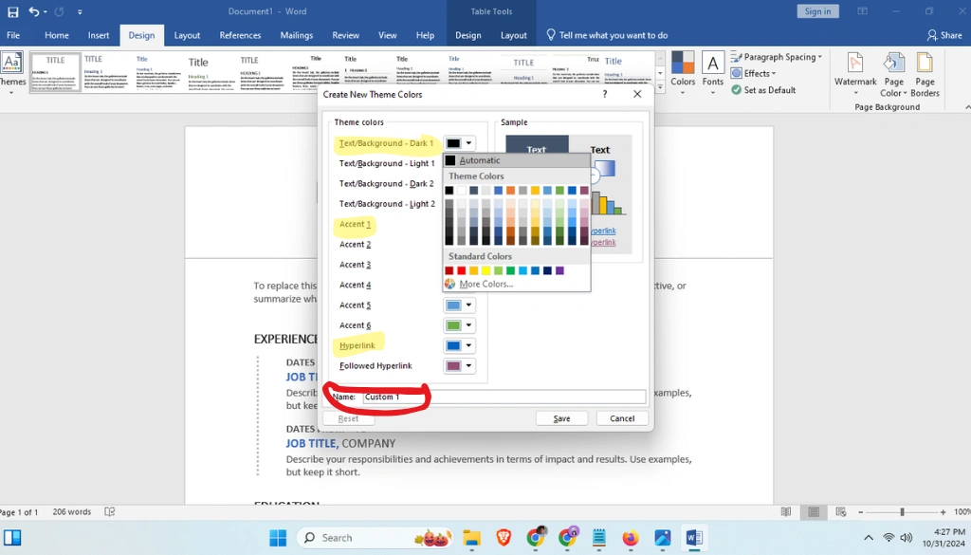Open the Fonts theme button
Image resolution: width=971 pixels, height=555 pixels.
click(x=713, y=74)
